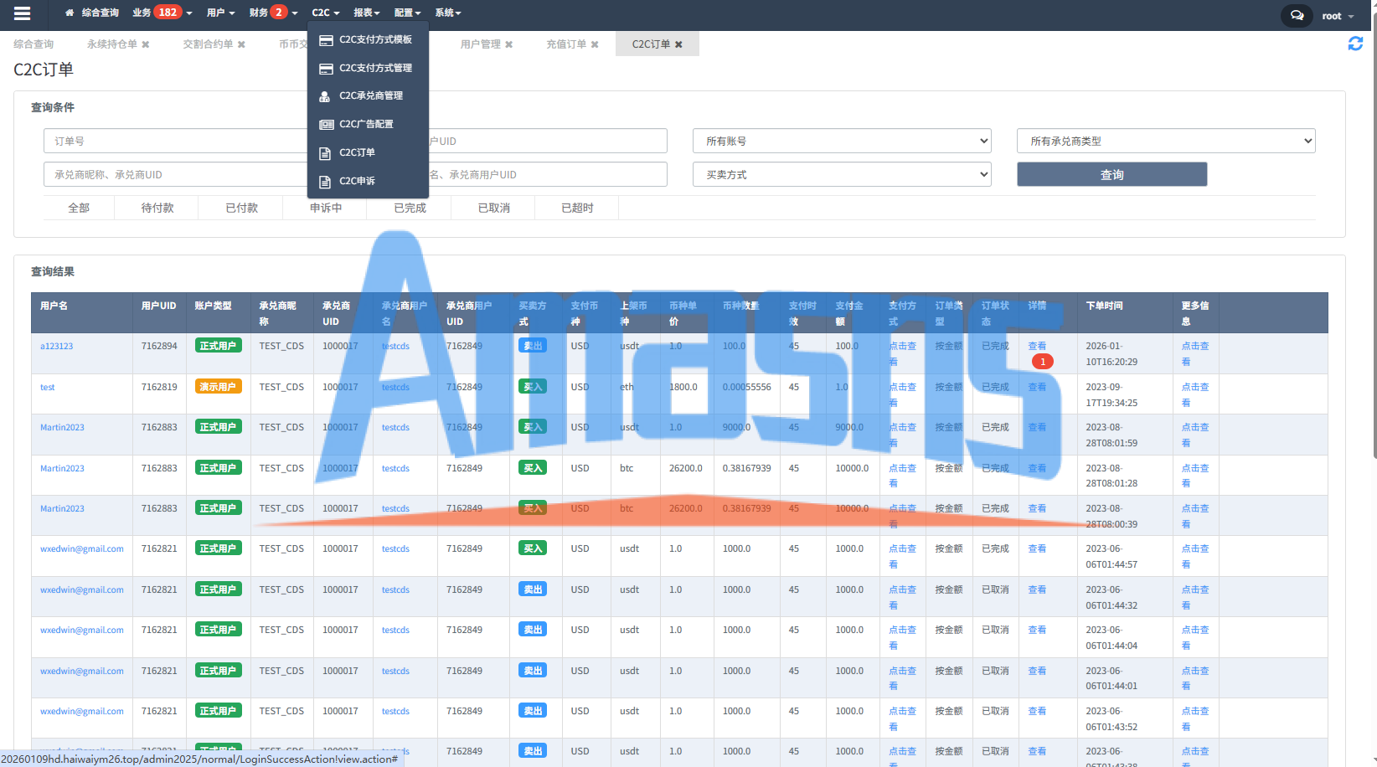Expand the 用户 top menu

pos(220,13)
